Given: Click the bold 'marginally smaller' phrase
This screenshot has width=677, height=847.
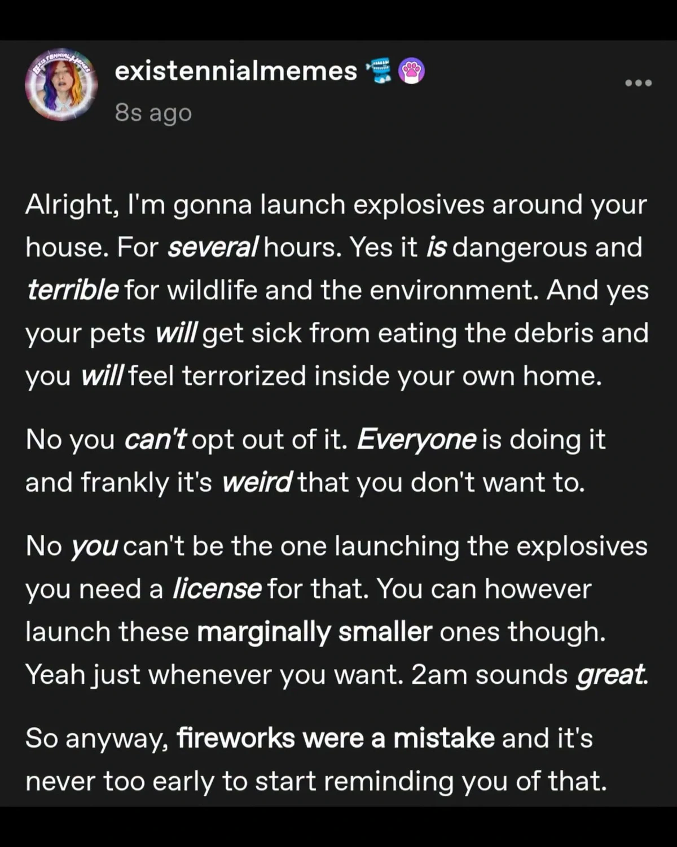Looking at the screenshot, I should click(315, 631).
